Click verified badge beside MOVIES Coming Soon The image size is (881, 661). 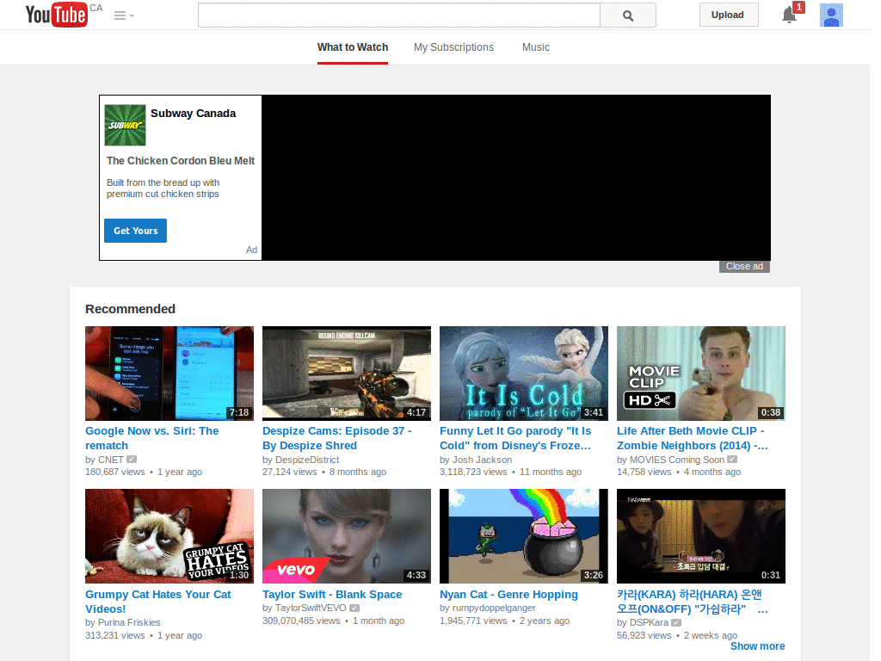731,460
